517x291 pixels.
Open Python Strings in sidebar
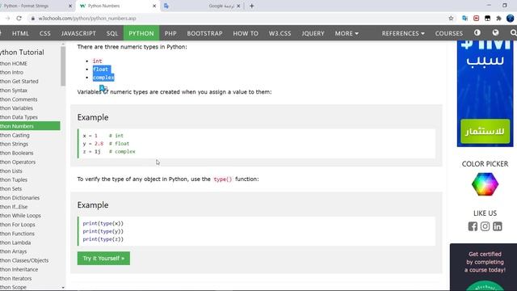30,144
